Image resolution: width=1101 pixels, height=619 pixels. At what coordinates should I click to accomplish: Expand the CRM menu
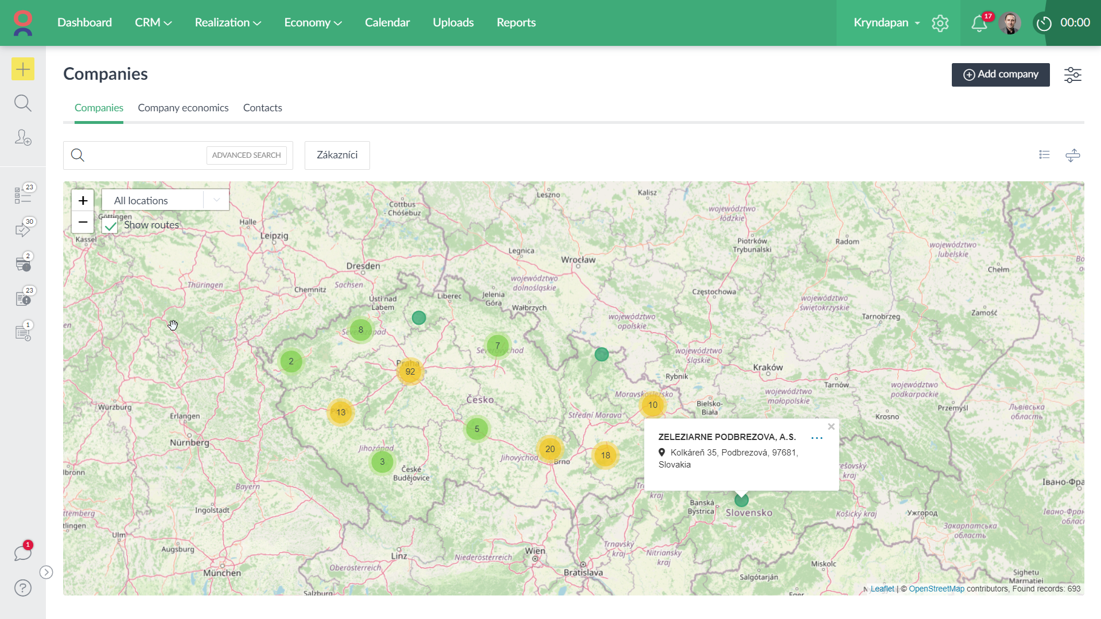click(153, 23)
